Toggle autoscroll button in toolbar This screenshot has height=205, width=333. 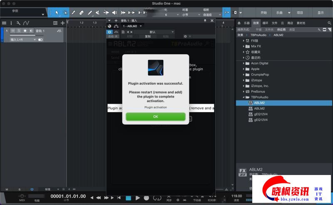pos(226,12)
